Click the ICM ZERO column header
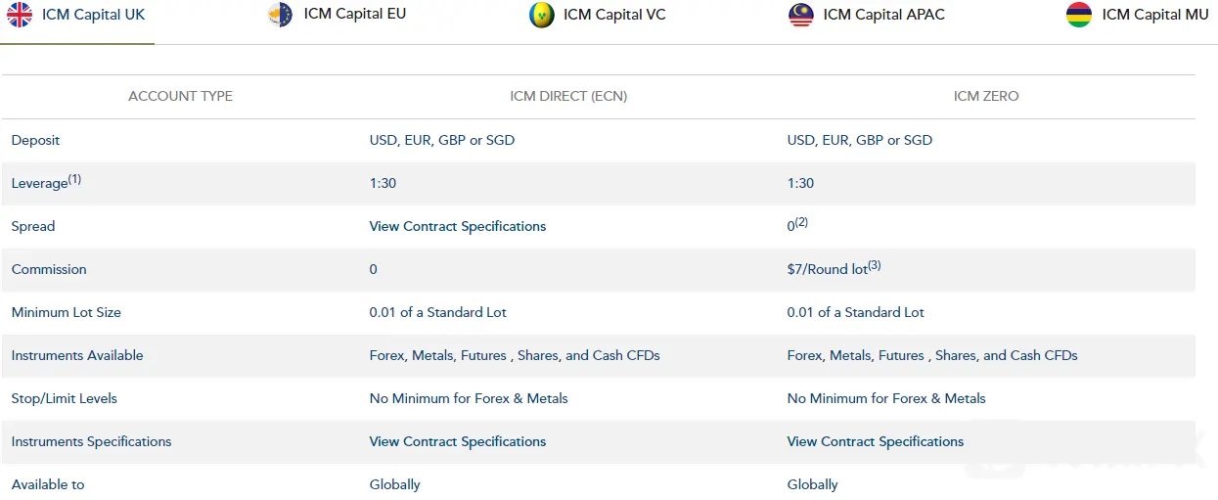The image size is (1218, 500). click(986, 96)
